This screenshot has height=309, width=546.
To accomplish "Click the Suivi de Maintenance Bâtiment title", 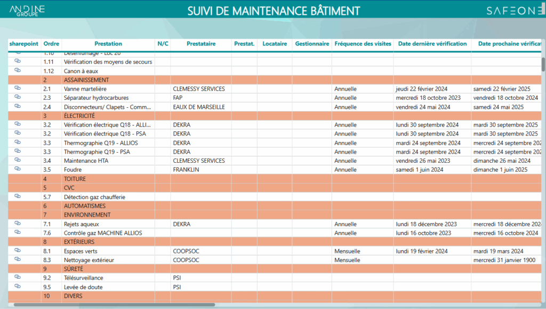I will pyautogui.click(x=274, y=11).
